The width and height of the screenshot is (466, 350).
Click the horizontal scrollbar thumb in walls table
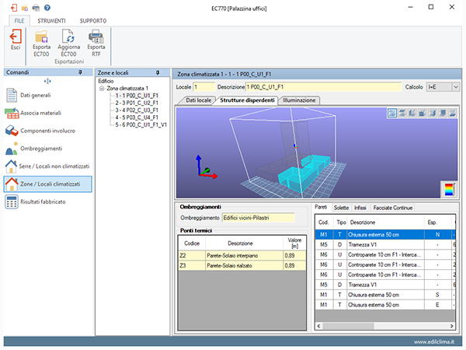pos(348,326)
